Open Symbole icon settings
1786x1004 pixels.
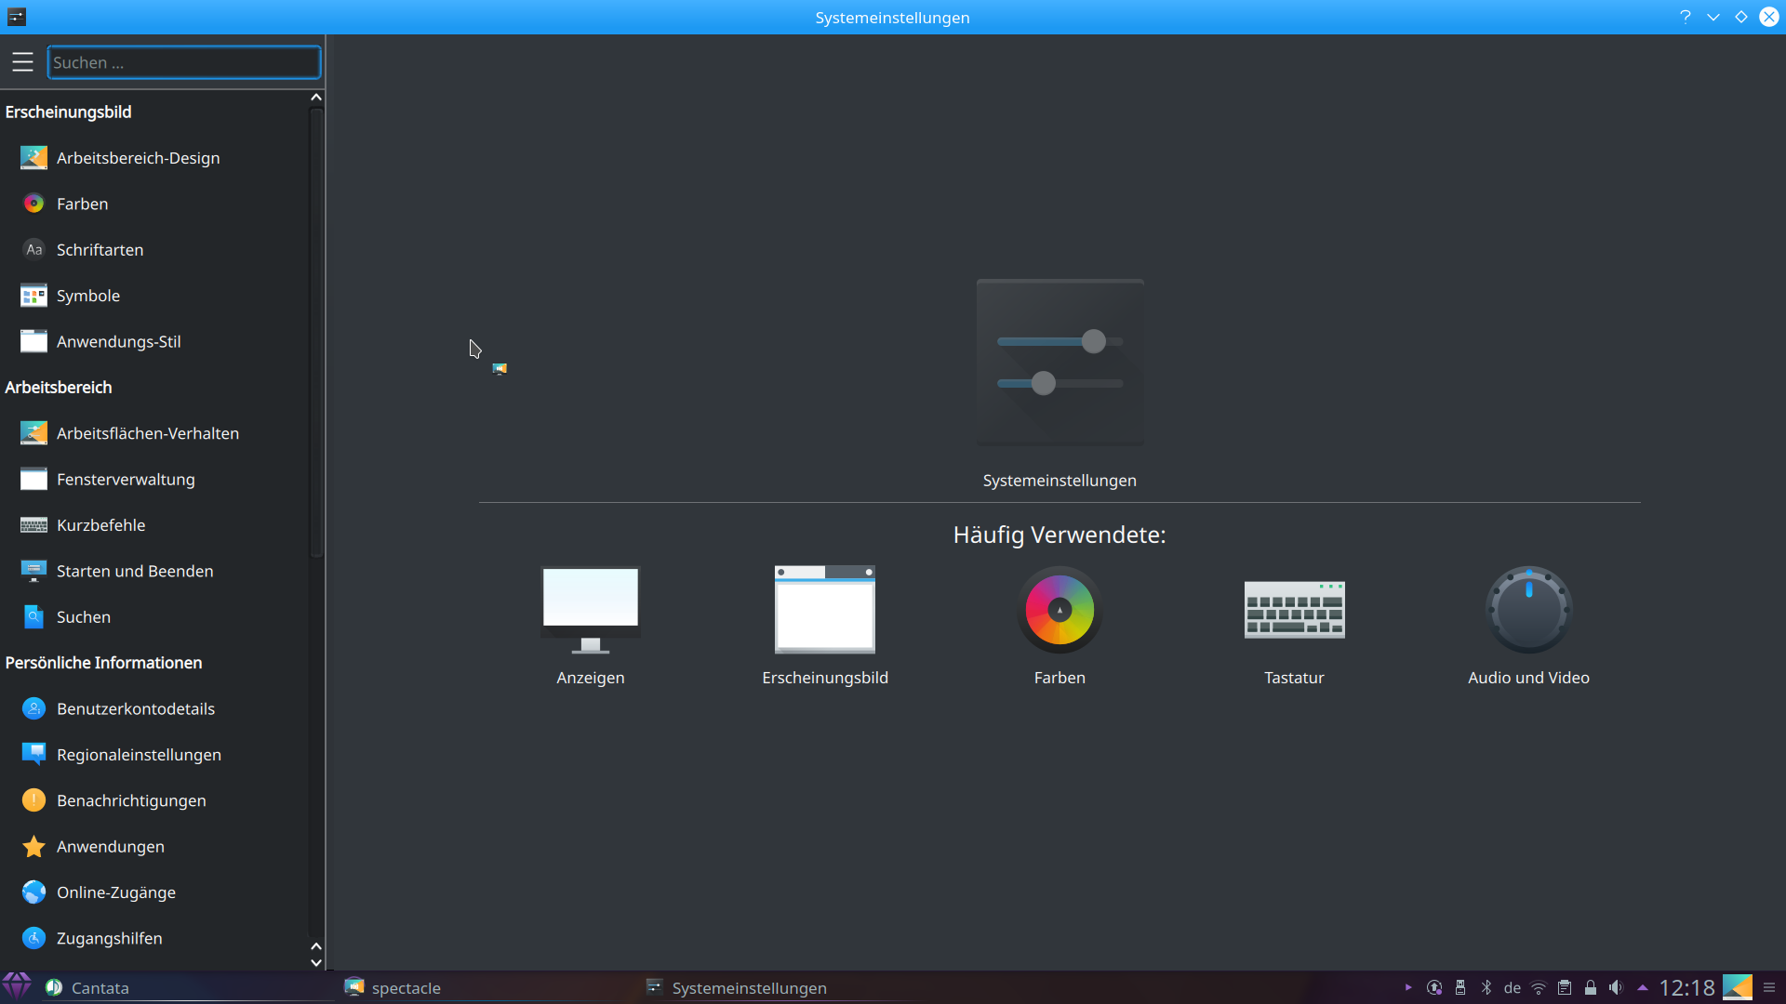pyautogui.click(x=87, y=296)
